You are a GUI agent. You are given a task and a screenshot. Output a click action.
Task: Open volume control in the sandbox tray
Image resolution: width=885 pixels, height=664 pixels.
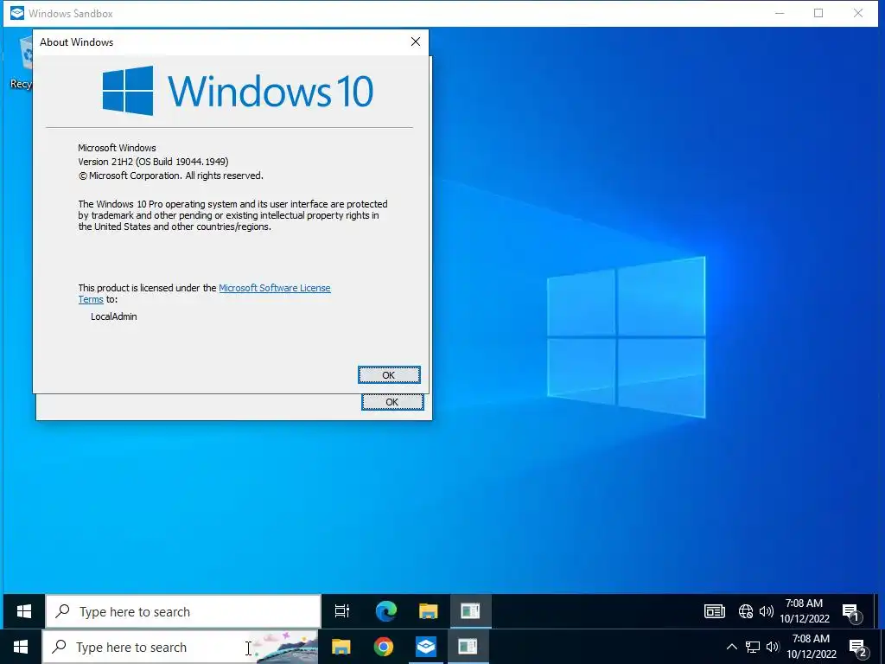pyautogui.click(x=766, y=611)
